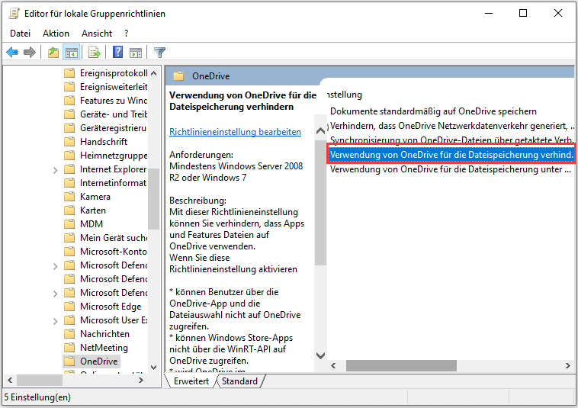Open the ? help menu
The height and width of the screenshot is (408, 578).
point(126,34)
